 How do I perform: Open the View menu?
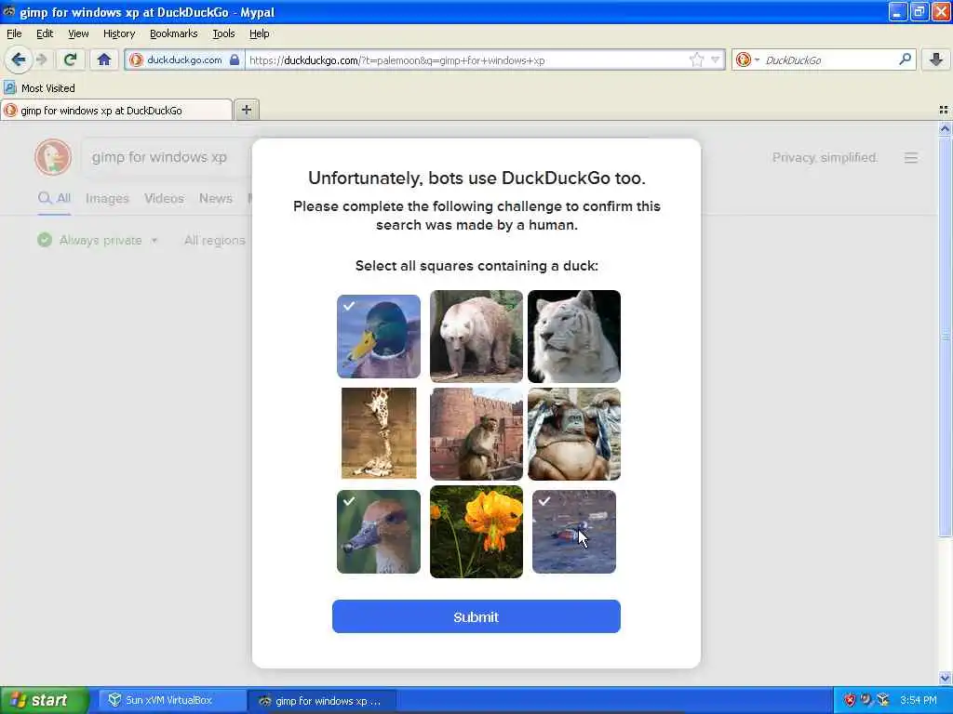(78, 34)
